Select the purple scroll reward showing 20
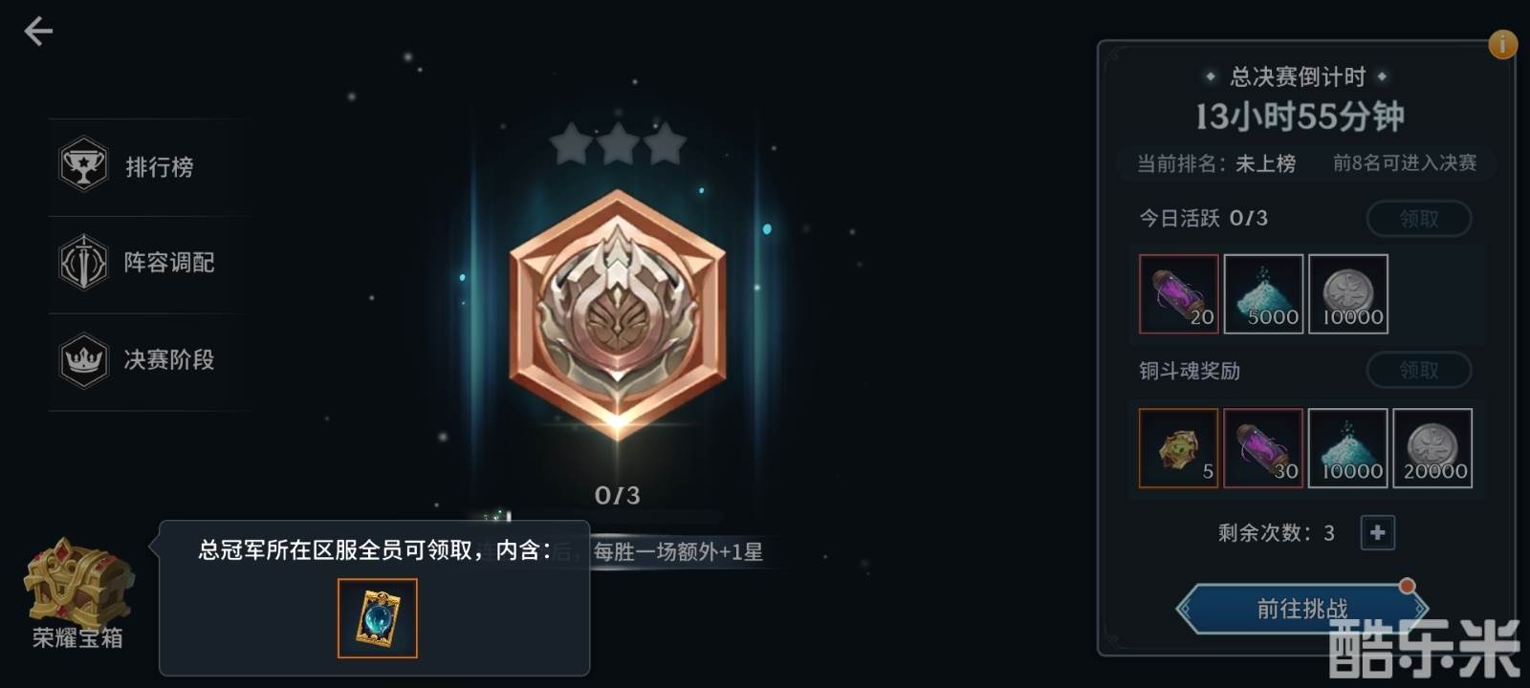Image resolution: width=1530 pixels, height=688 pixels. pyautogui.click(x=1179, y=294)
